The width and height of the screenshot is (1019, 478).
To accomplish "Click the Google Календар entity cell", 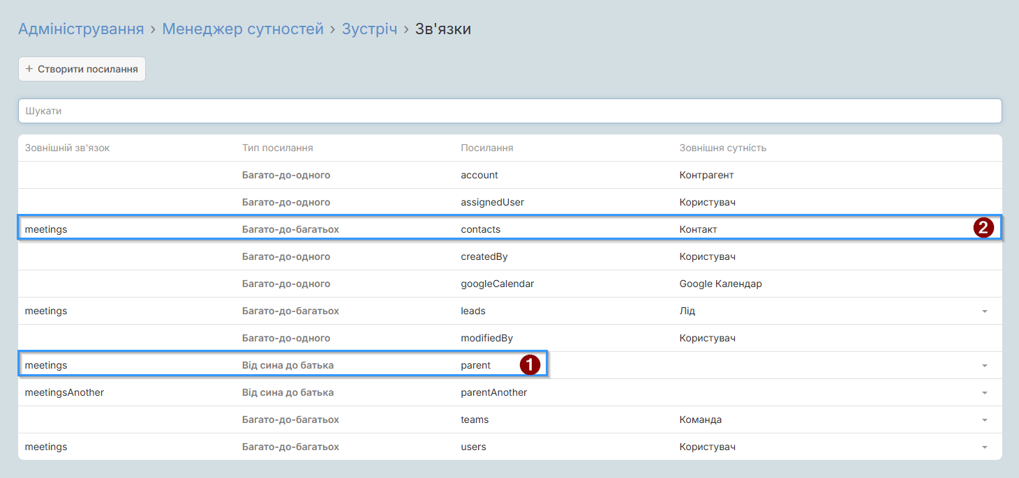I will [x=720, y=284].
